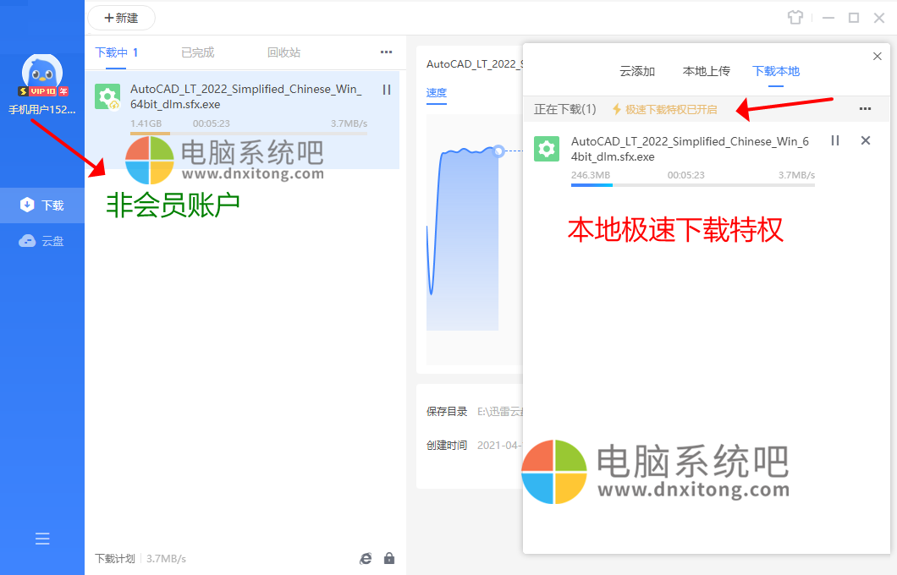Click the 00:05:23 remaining time in popup

click(x=686, y=175)
